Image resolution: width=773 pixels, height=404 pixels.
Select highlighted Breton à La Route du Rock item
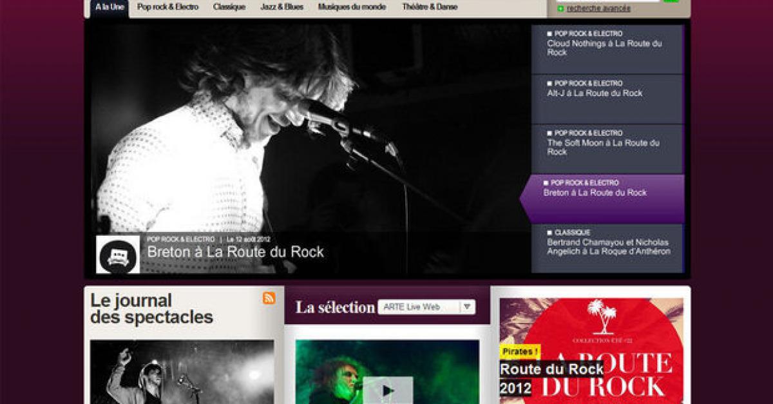[602, 198]
